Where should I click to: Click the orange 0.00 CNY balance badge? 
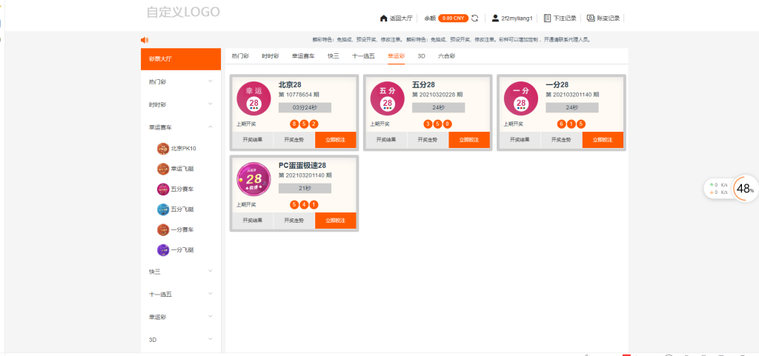point(453,18)
